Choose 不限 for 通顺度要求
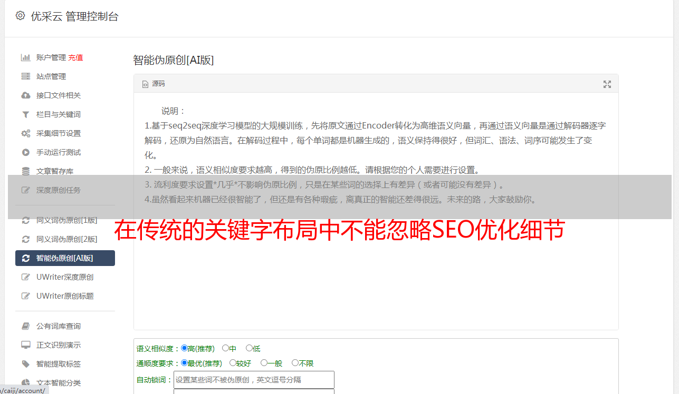Image resolution: width=679 pixels, height=394 pixels. pyautogui.click(x=295, y=363)
